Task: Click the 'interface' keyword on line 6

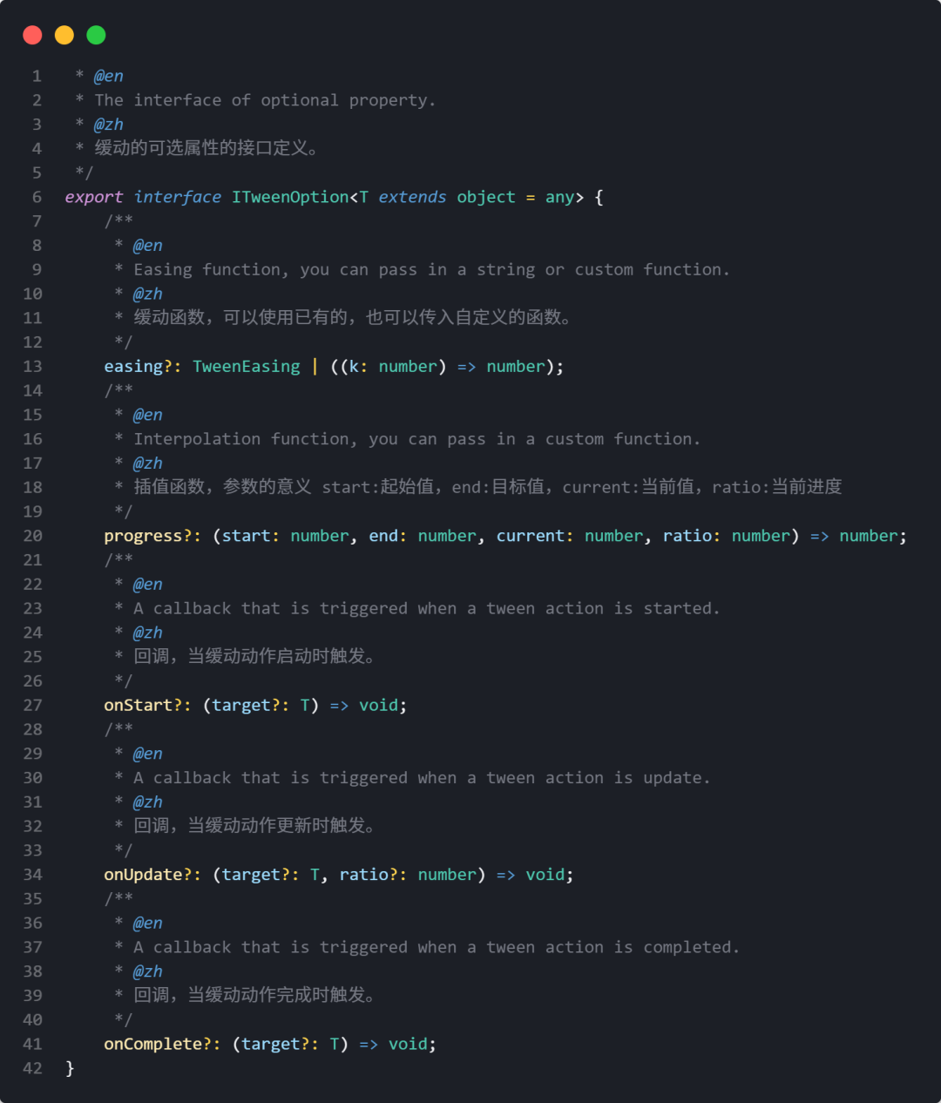Action: (x=178, y=197)
